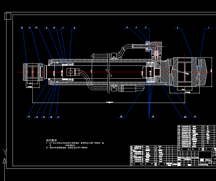Select part balloon number 8

click(x=54, y=27)
